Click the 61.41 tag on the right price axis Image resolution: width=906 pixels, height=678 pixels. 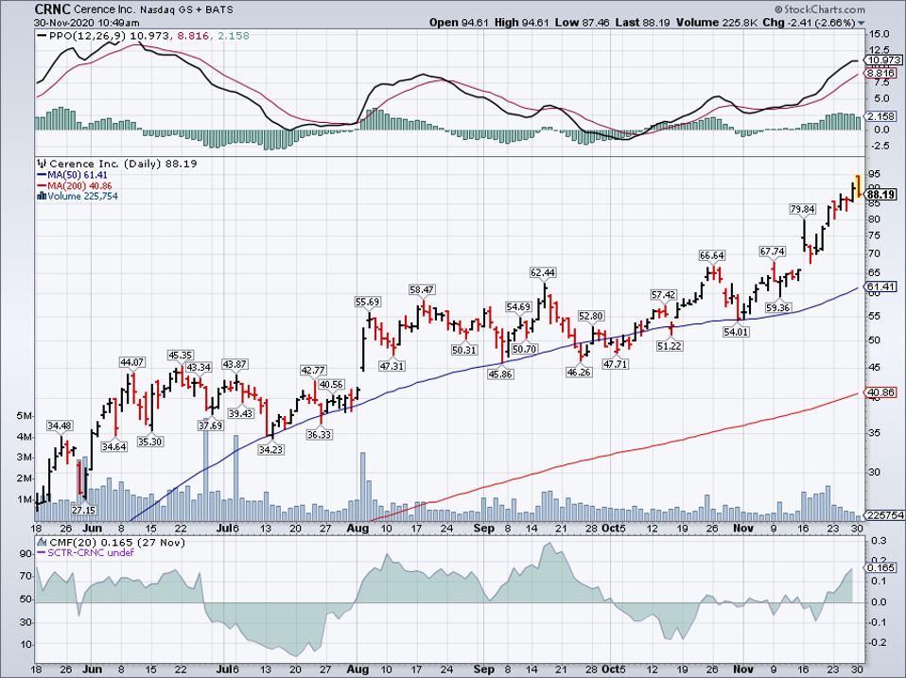[880, 287]
